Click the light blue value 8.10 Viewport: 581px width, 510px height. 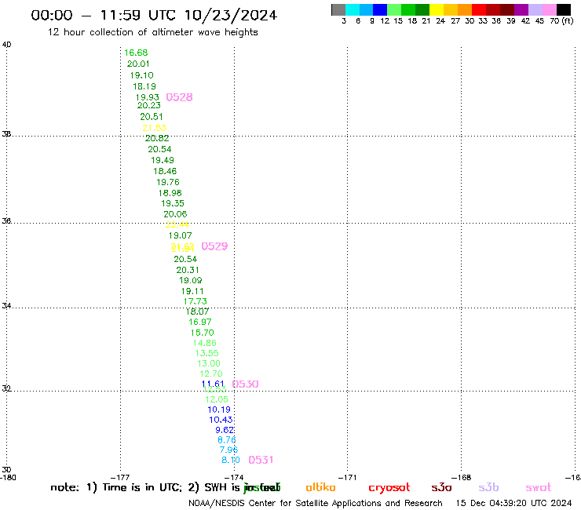231,460
